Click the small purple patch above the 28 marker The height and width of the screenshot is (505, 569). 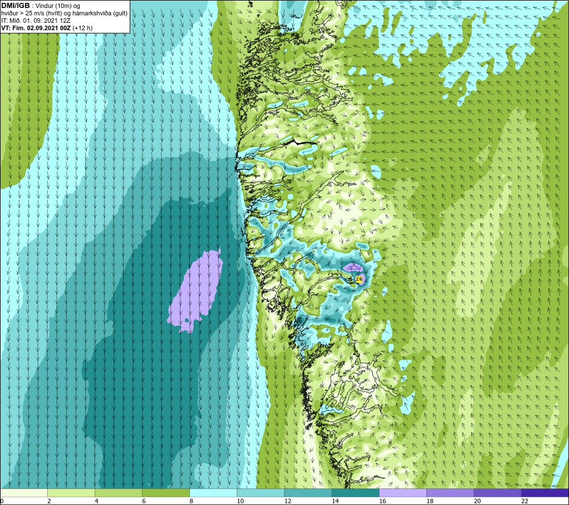tap(353, 267)
